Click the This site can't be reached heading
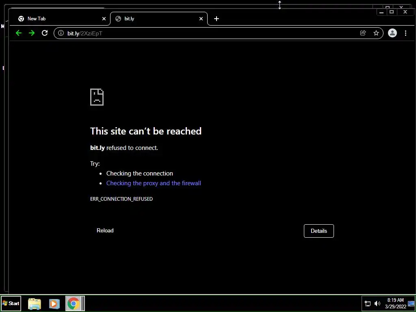 [146, 131]
